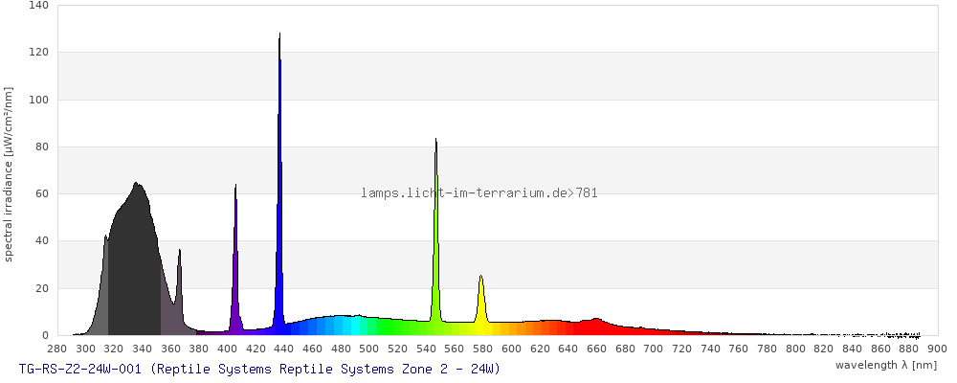Click the x-axis tick label '700'

pyautogui.click(x=653, y=349)
